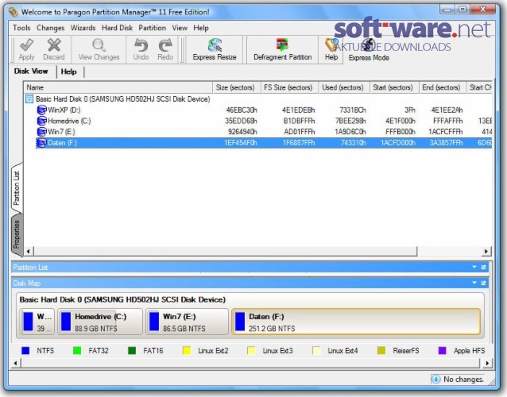Viewport: 507px width, 397px height.
Task: Click the Redo arrow icon
Action: tap(165, 45)
